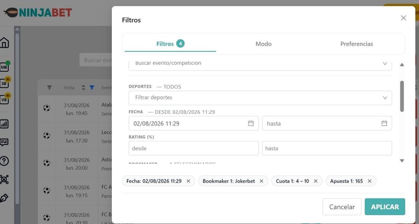Remove the Fecha: 02/08/2026 11:29 filter chip
This screenshot has height=224, width=419.
click(189, 181)
